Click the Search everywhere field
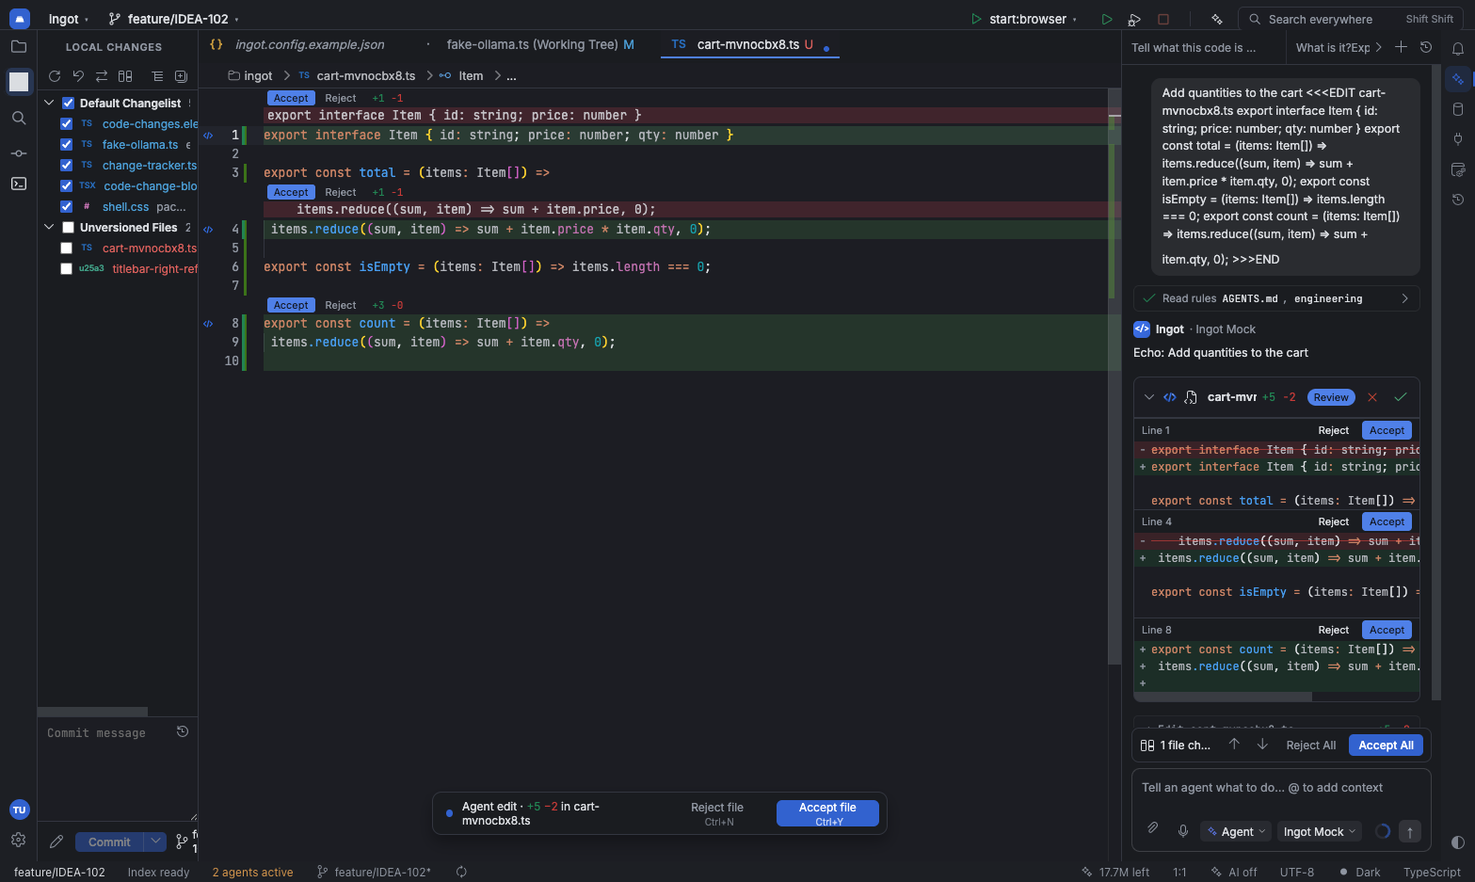 coord(1350,19)
